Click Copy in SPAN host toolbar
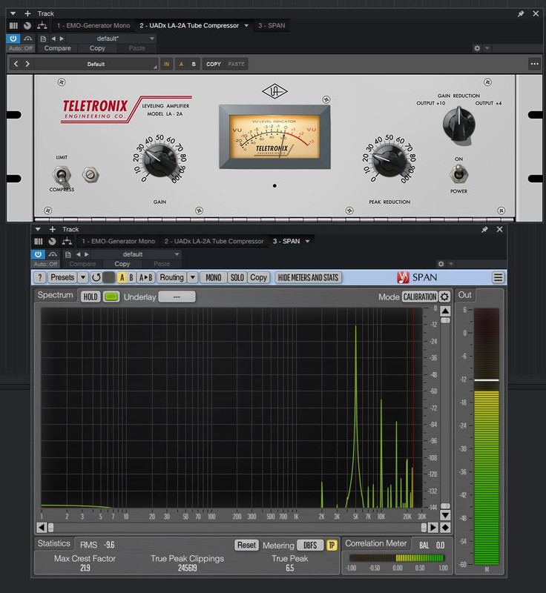The height and width of the screenshot is (593, 546). [122, 264]
